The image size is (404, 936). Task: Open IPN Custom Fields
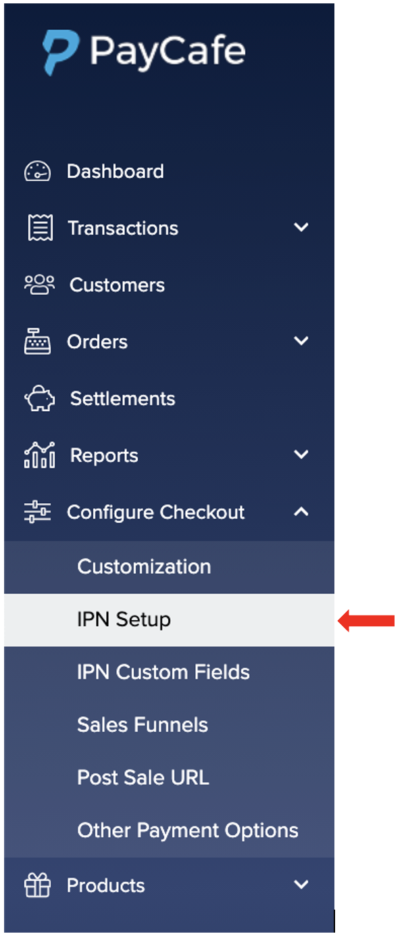pos(169,672)
